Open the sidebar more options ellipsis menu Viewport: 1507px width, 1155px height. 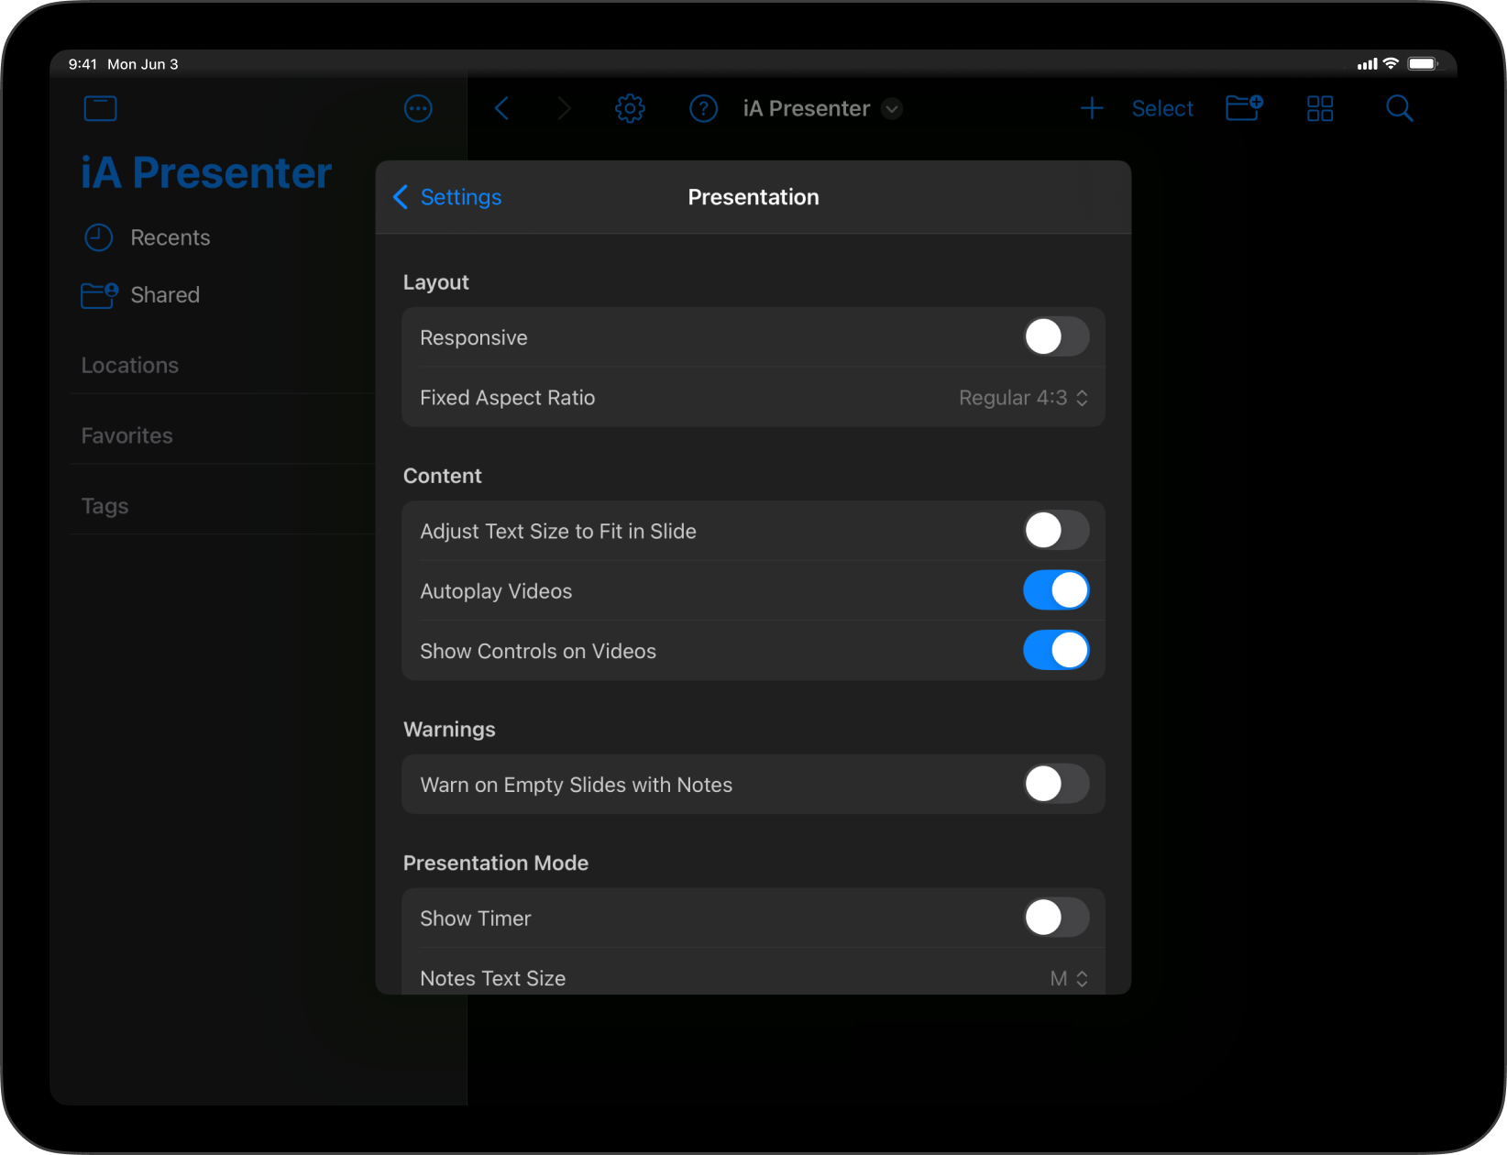(418, 108)
